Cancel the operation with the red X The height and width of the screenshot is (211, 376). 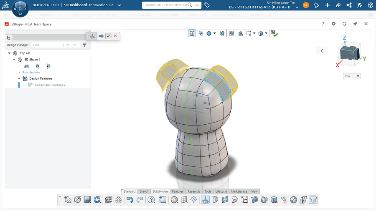coord(116,36)
